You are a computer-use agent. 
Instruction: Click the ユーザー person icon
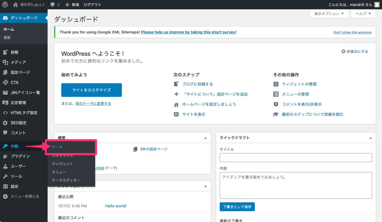[5, 166]
